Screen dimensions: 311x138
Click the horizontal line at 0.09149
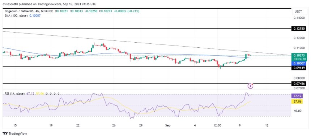pos(147,67)
